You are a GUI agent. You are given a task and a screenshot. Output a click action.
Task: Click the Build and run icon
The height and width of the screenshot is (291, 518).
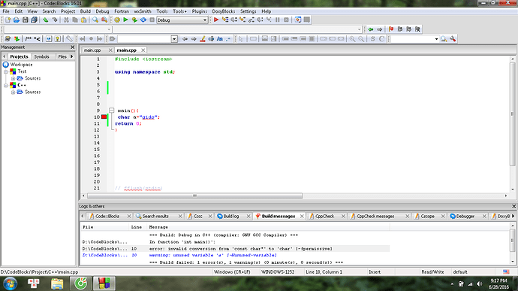tap(134, 20)
